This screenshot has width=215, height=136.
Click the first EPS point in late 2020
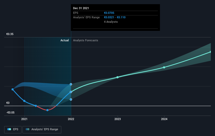13,89
